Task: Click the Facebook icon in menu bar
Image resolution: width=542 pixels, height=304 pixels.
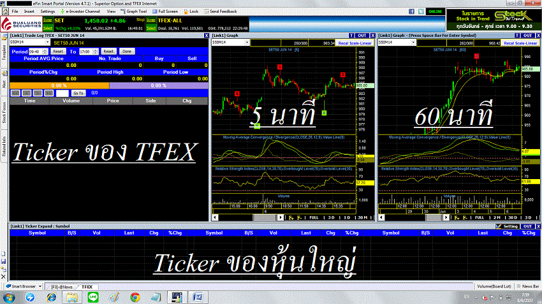Action: tap(411, 11)
